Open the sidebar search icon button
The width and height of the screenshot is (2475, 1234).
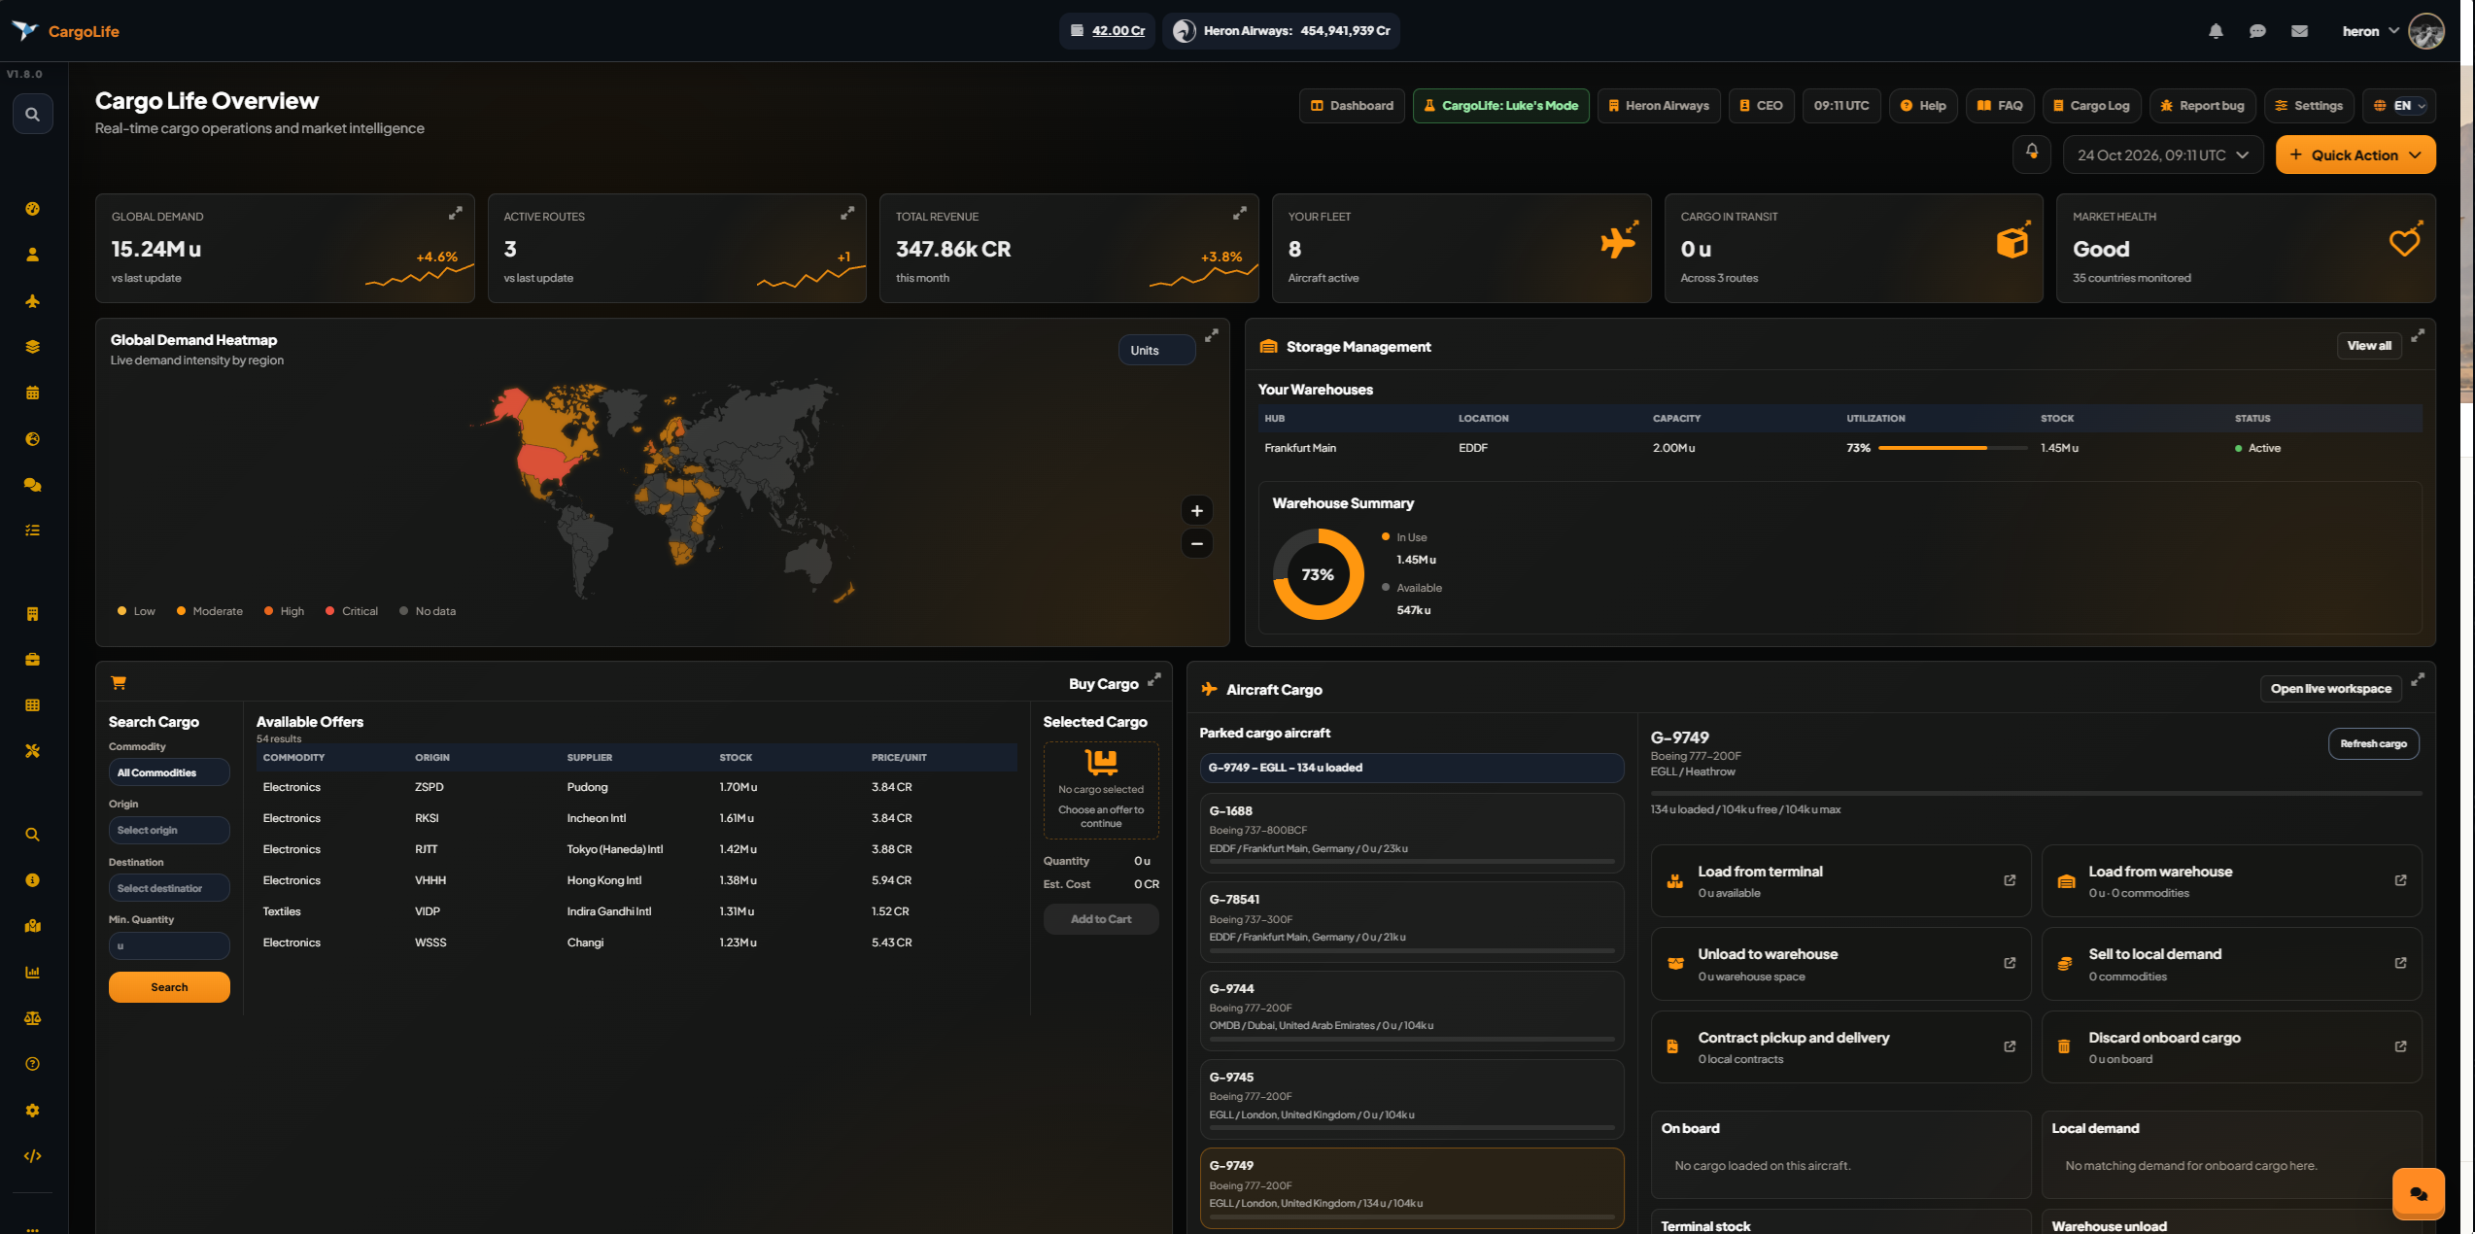(32, 115)
